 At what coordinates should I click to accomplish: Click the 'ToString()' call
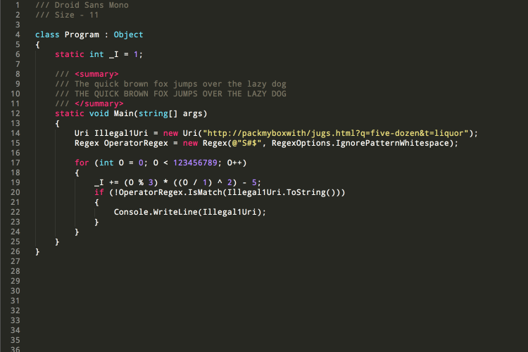coord(313,192)
